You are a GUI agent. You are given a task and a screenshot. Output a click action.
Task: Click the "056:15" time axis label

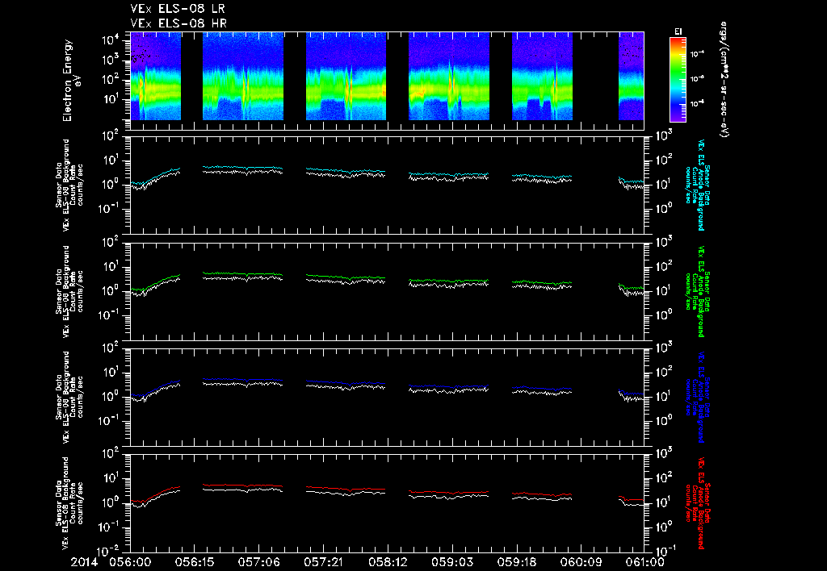point(195,562)
